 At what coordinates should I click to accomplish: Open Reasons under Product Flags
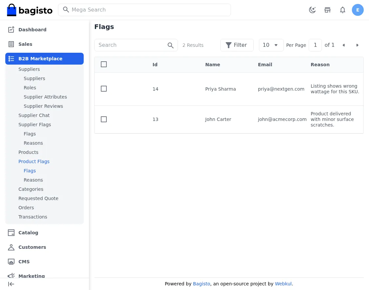coord(33,180)
